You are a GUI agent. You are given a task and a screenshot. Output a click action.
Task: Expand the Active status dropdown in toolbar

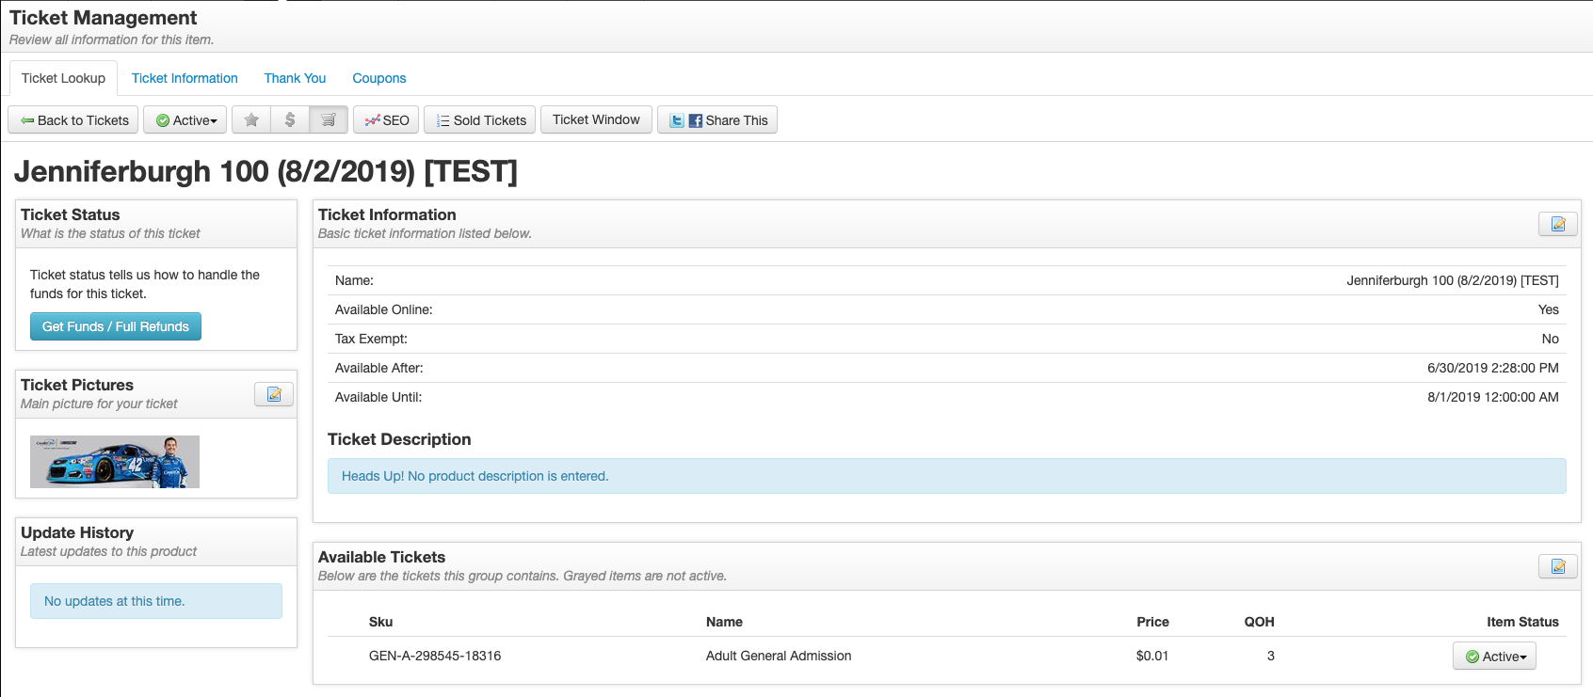(185, 120)
